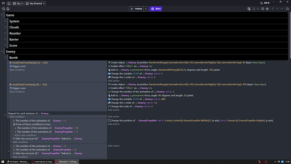This screenshot has width=291, height=164.
Task: Open the search in events icon
Action: pos(288,9)
